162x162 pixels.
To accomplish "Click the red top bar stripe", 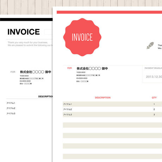I will pyautogui.click(x=109, y=12).
